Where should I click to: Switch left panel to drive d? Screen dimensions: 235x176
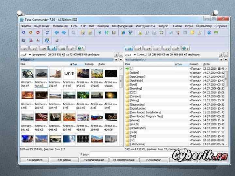click(34, 48)
